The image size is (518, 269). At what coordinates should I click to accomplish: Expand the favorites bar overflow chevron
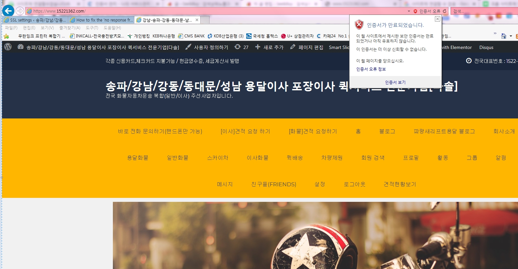(495, 33)
